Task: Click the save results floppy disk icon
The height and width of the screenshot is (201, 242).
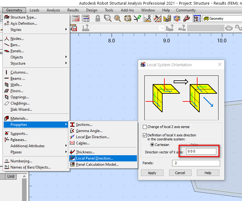Action: (74, 28)
